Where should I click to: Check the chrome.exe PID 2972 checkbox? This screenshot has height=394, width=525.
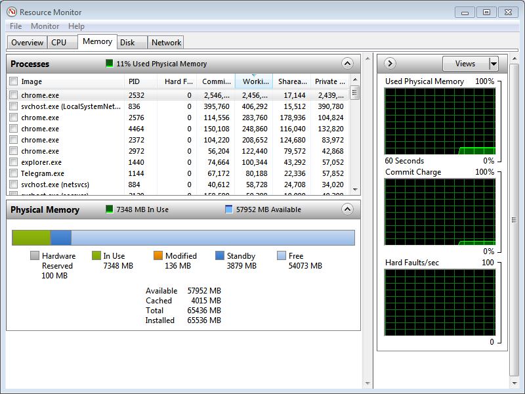[x=13, y=151]
